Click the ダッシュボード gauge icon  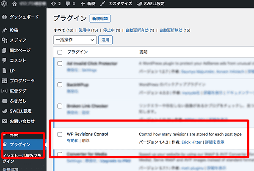click(5, 17)
